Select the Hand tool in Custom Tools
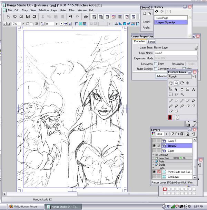Screen dimensions: 207x210 pyautogui.click(x=171, y=83)
